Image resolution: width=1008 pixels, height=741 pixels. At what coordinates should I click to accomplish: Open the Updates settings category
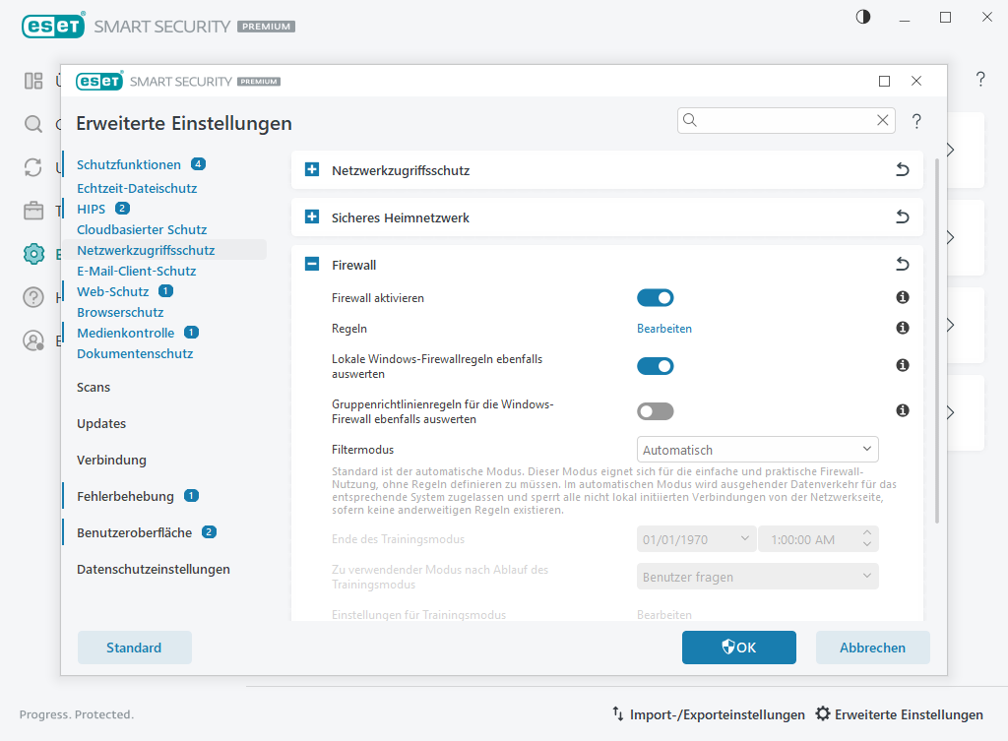(101, 423)
